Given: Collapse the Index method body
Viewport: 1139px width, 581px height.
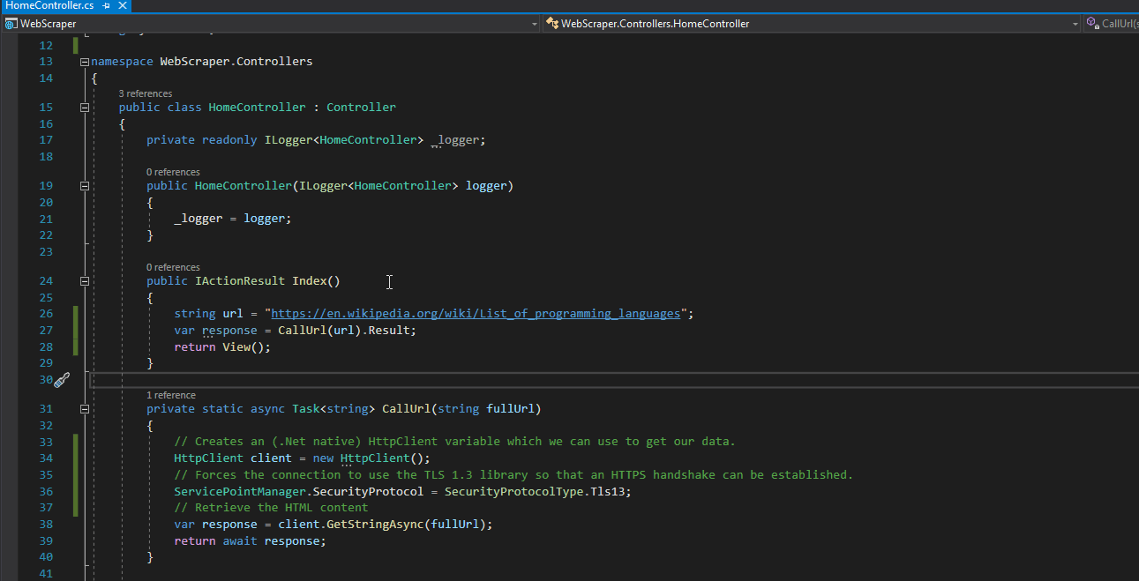Looking at the screenshot, I should [x=83, y=280].
